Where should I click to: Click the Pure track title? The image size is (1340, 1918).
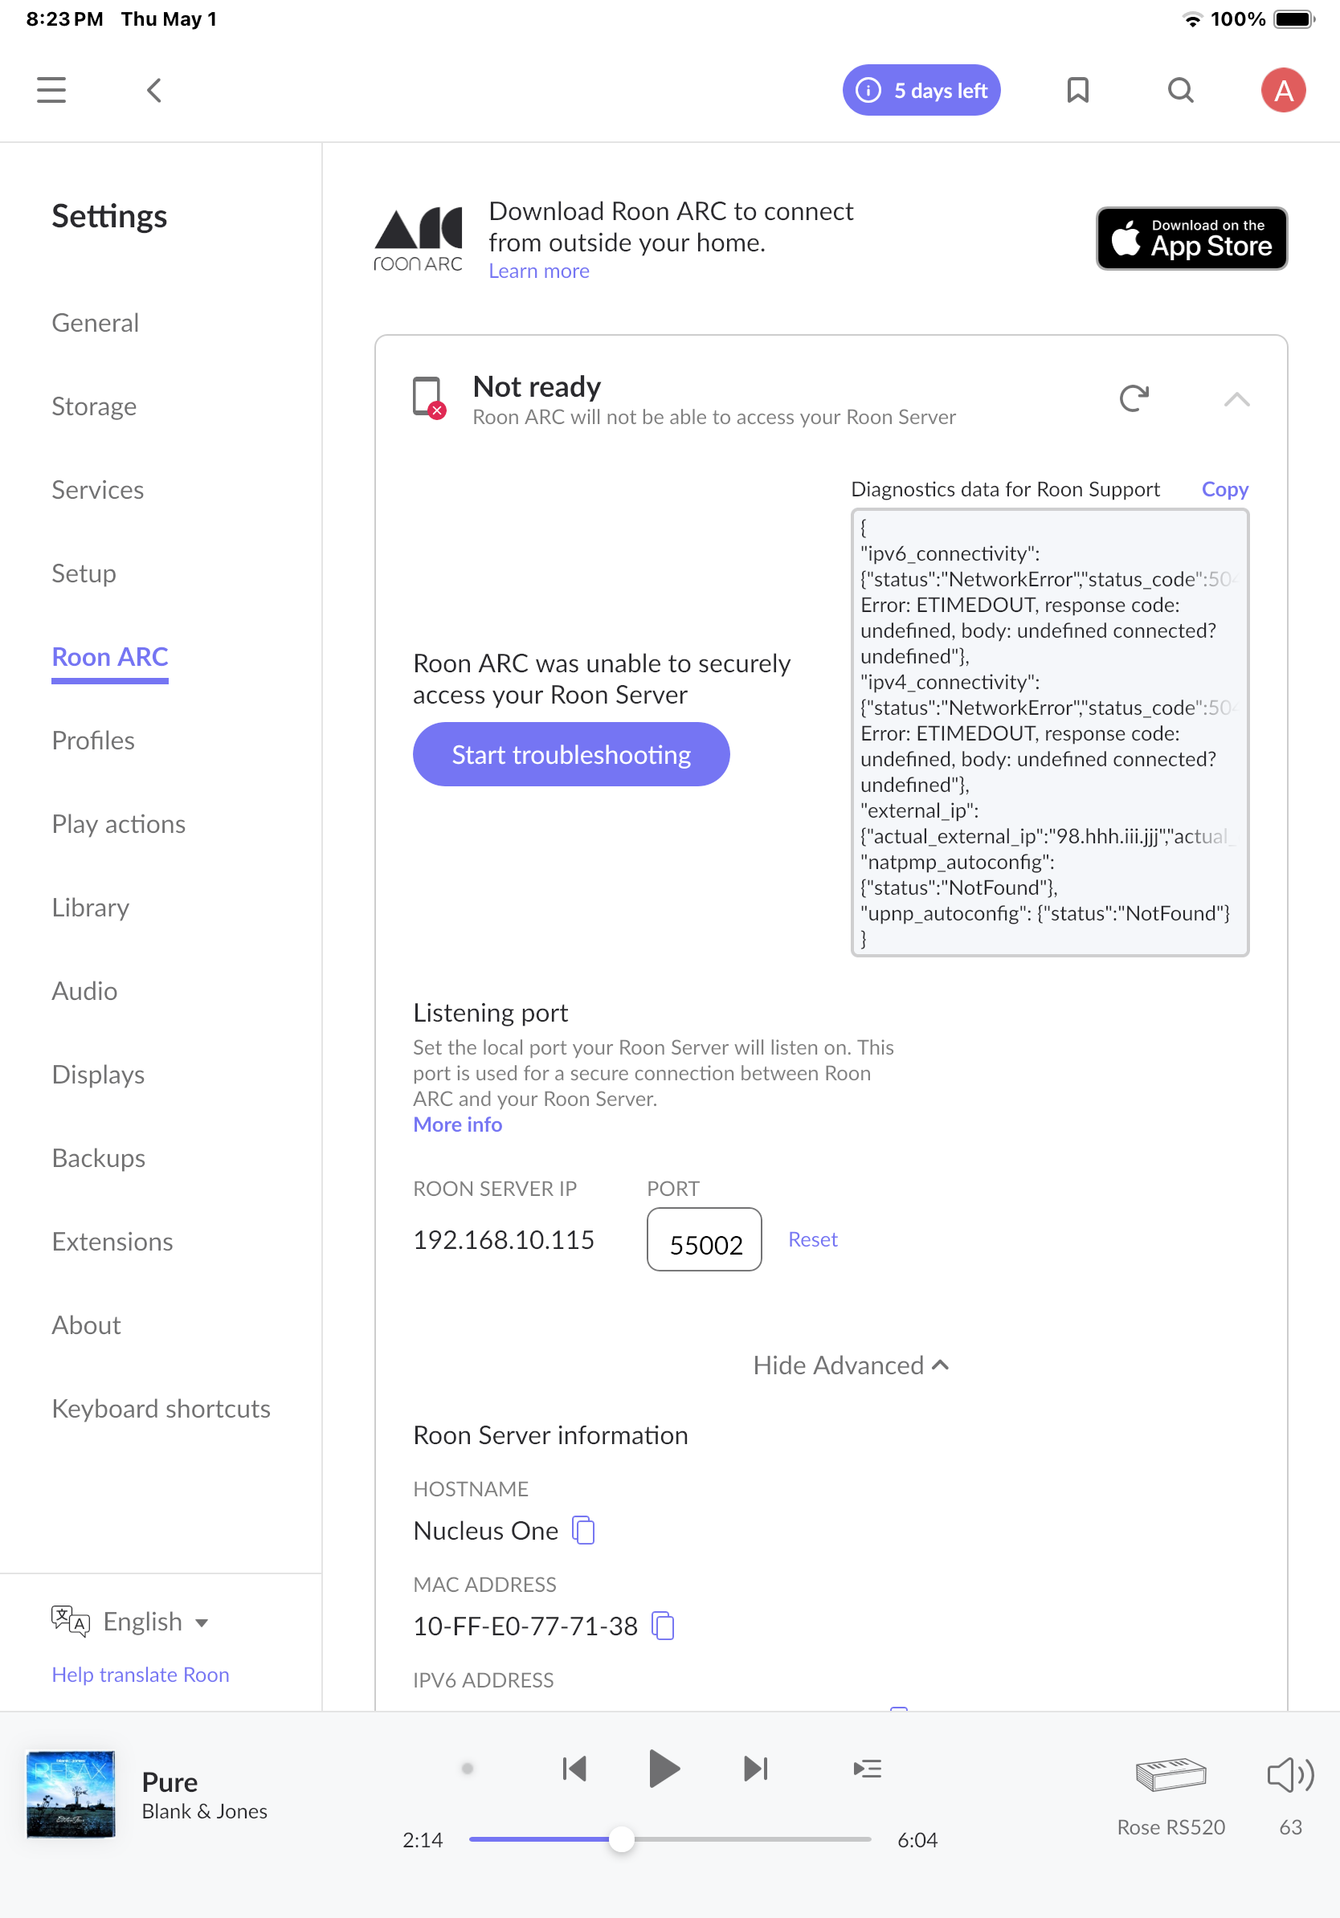[170, 1781]
